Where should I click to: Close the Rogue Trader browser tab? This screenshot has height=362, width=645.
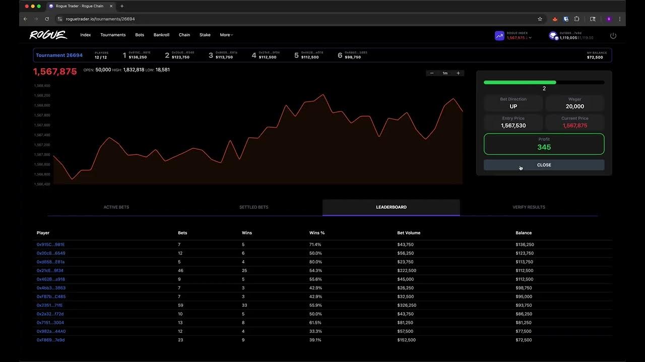(x=111, y=6)
